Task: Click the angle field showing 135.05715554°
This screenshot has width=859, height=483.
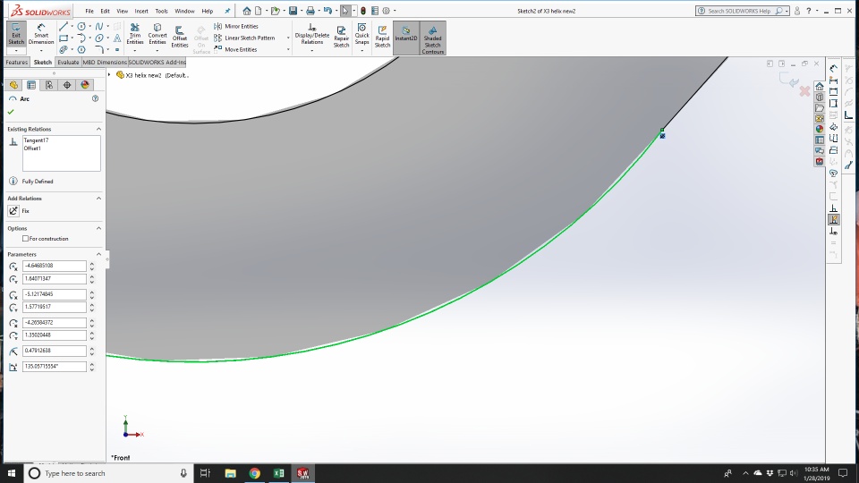Action: (55, 367)
